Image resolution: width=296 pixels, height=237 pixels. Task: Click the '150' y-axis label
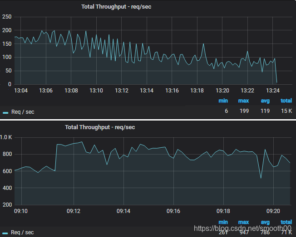coord(7,44)
